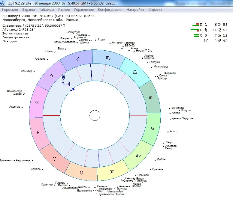Select the Aquarius wave symbol
Screen dimensions: 233x199
(x=37, y=102)
